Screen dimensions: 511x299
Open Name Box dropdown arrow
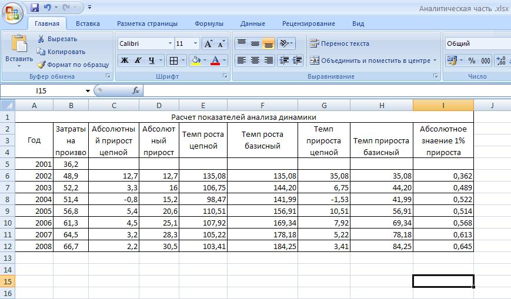tap(88, 91)
